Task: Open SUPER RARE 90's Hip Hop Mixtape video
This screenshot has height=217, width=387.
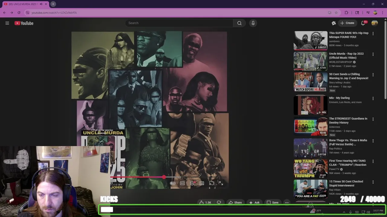Action: (x=349, y=35)
